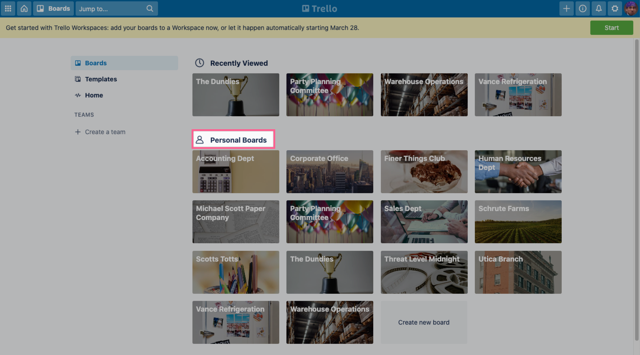Open the Schrute Farms board

pyautogui.click(x=518, y=222)
